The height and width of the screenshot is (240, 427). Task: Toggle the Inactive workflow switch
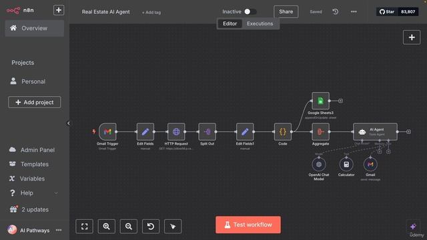click(x=250, y=12)
